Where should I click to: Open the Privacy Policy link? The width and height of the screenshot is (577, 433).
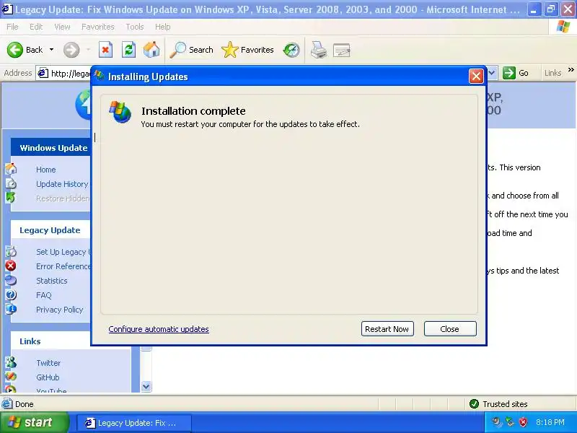pos(60,310)
